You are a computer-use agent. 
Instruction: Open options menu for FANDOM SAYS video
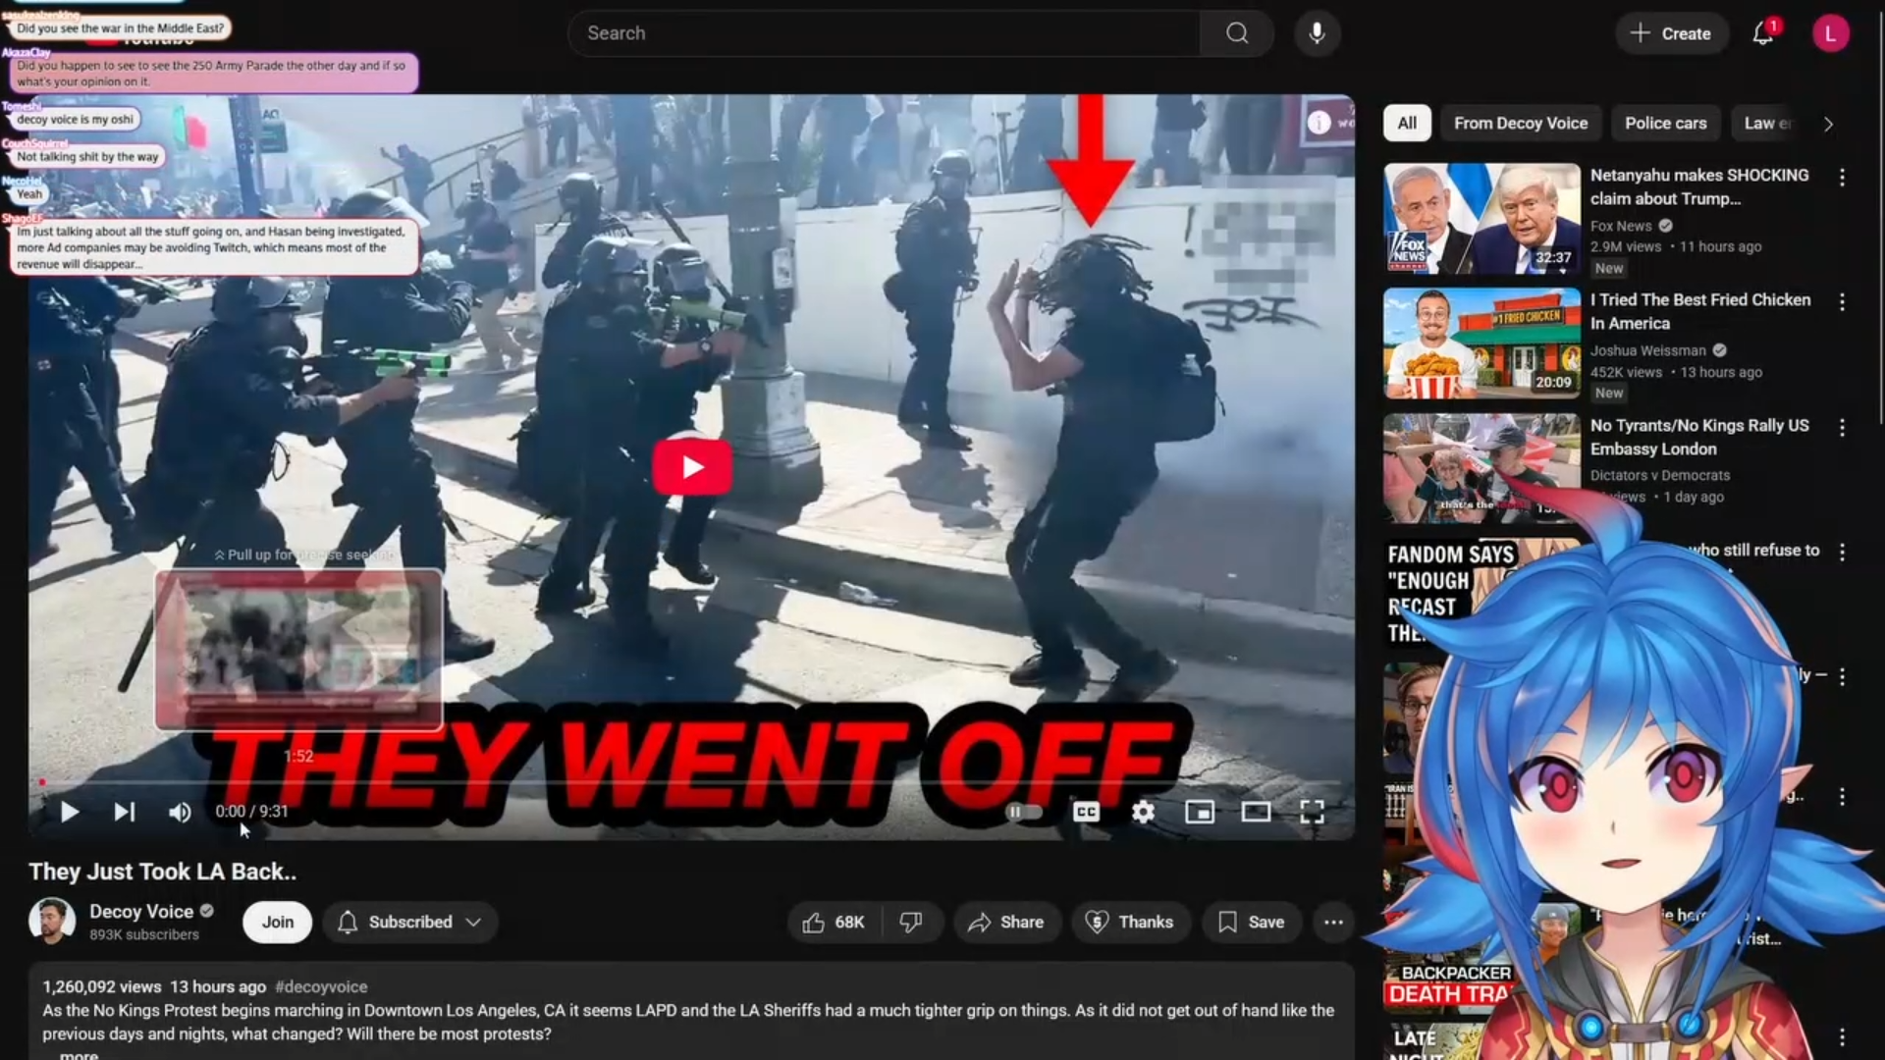(1842, 553)
